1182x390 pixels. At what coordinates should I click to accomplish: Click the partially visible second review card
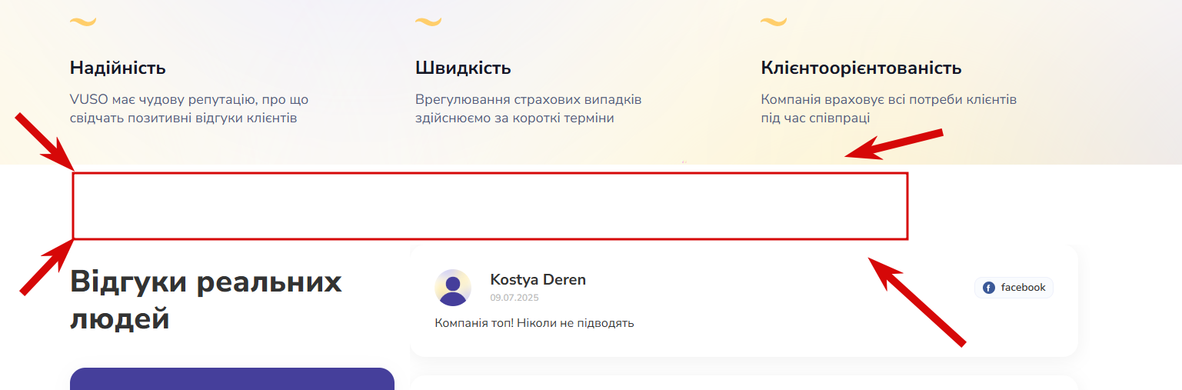coord(744,383)
